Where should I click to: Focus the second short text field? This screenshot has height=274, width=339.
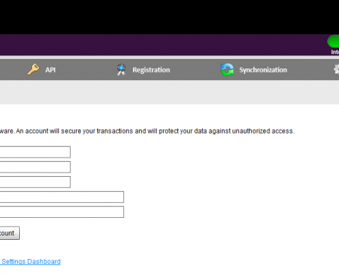[x=35, y=167]
